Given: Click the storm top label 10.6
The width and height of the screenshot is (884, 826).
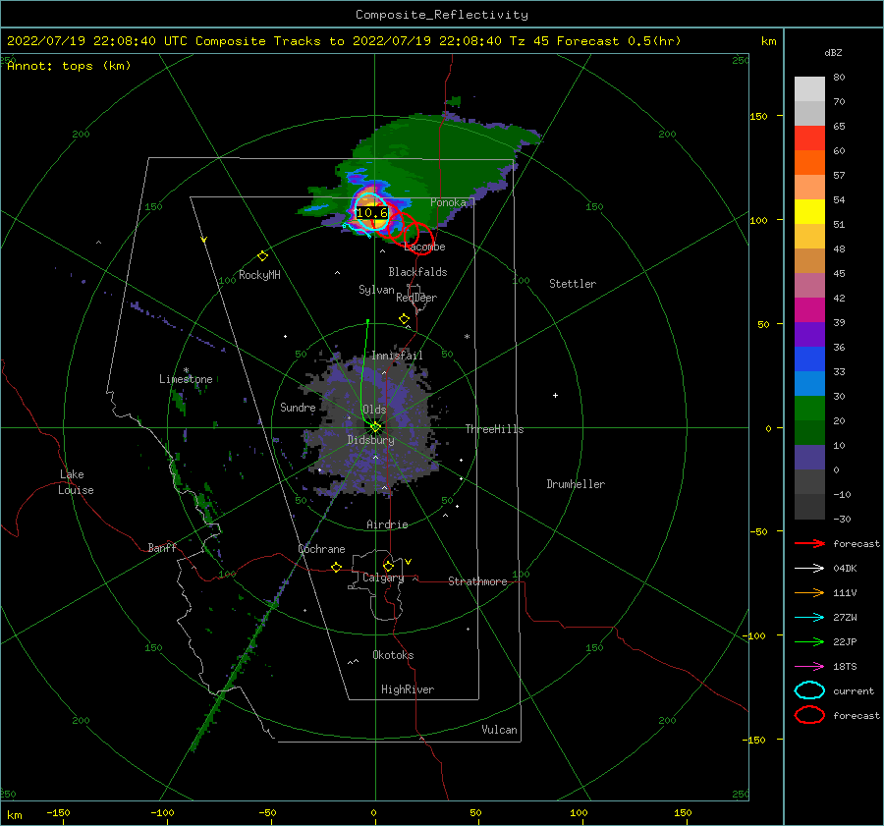Looking at the screenshot, I should click(372, 213).
